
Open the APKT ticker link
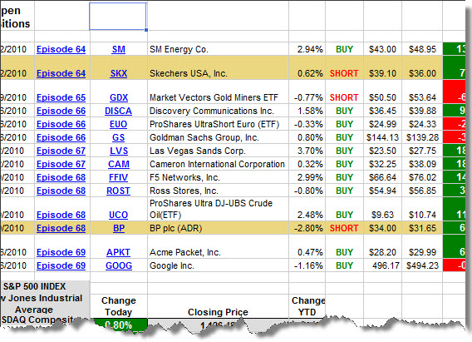118,252
